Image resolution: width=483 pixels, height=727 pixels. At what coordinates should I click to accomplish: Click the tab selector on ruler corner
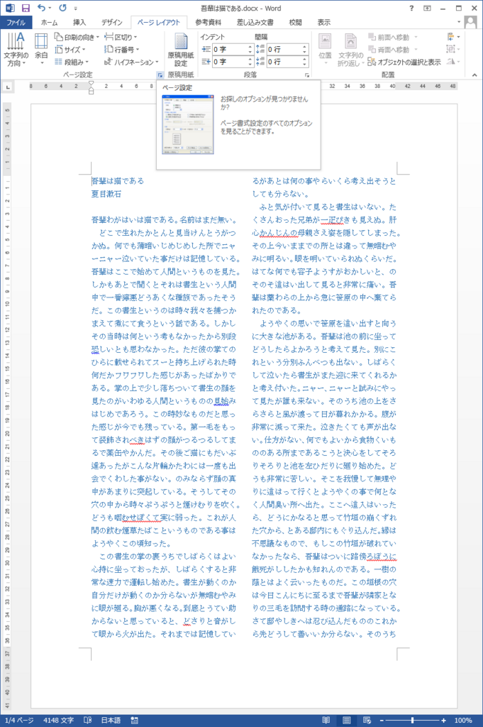coord(8,87)
